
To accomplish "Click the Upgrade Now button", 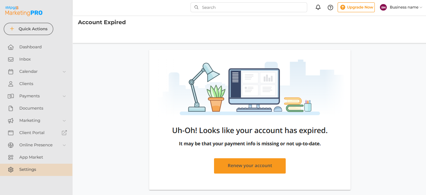I will pos(356,7).
